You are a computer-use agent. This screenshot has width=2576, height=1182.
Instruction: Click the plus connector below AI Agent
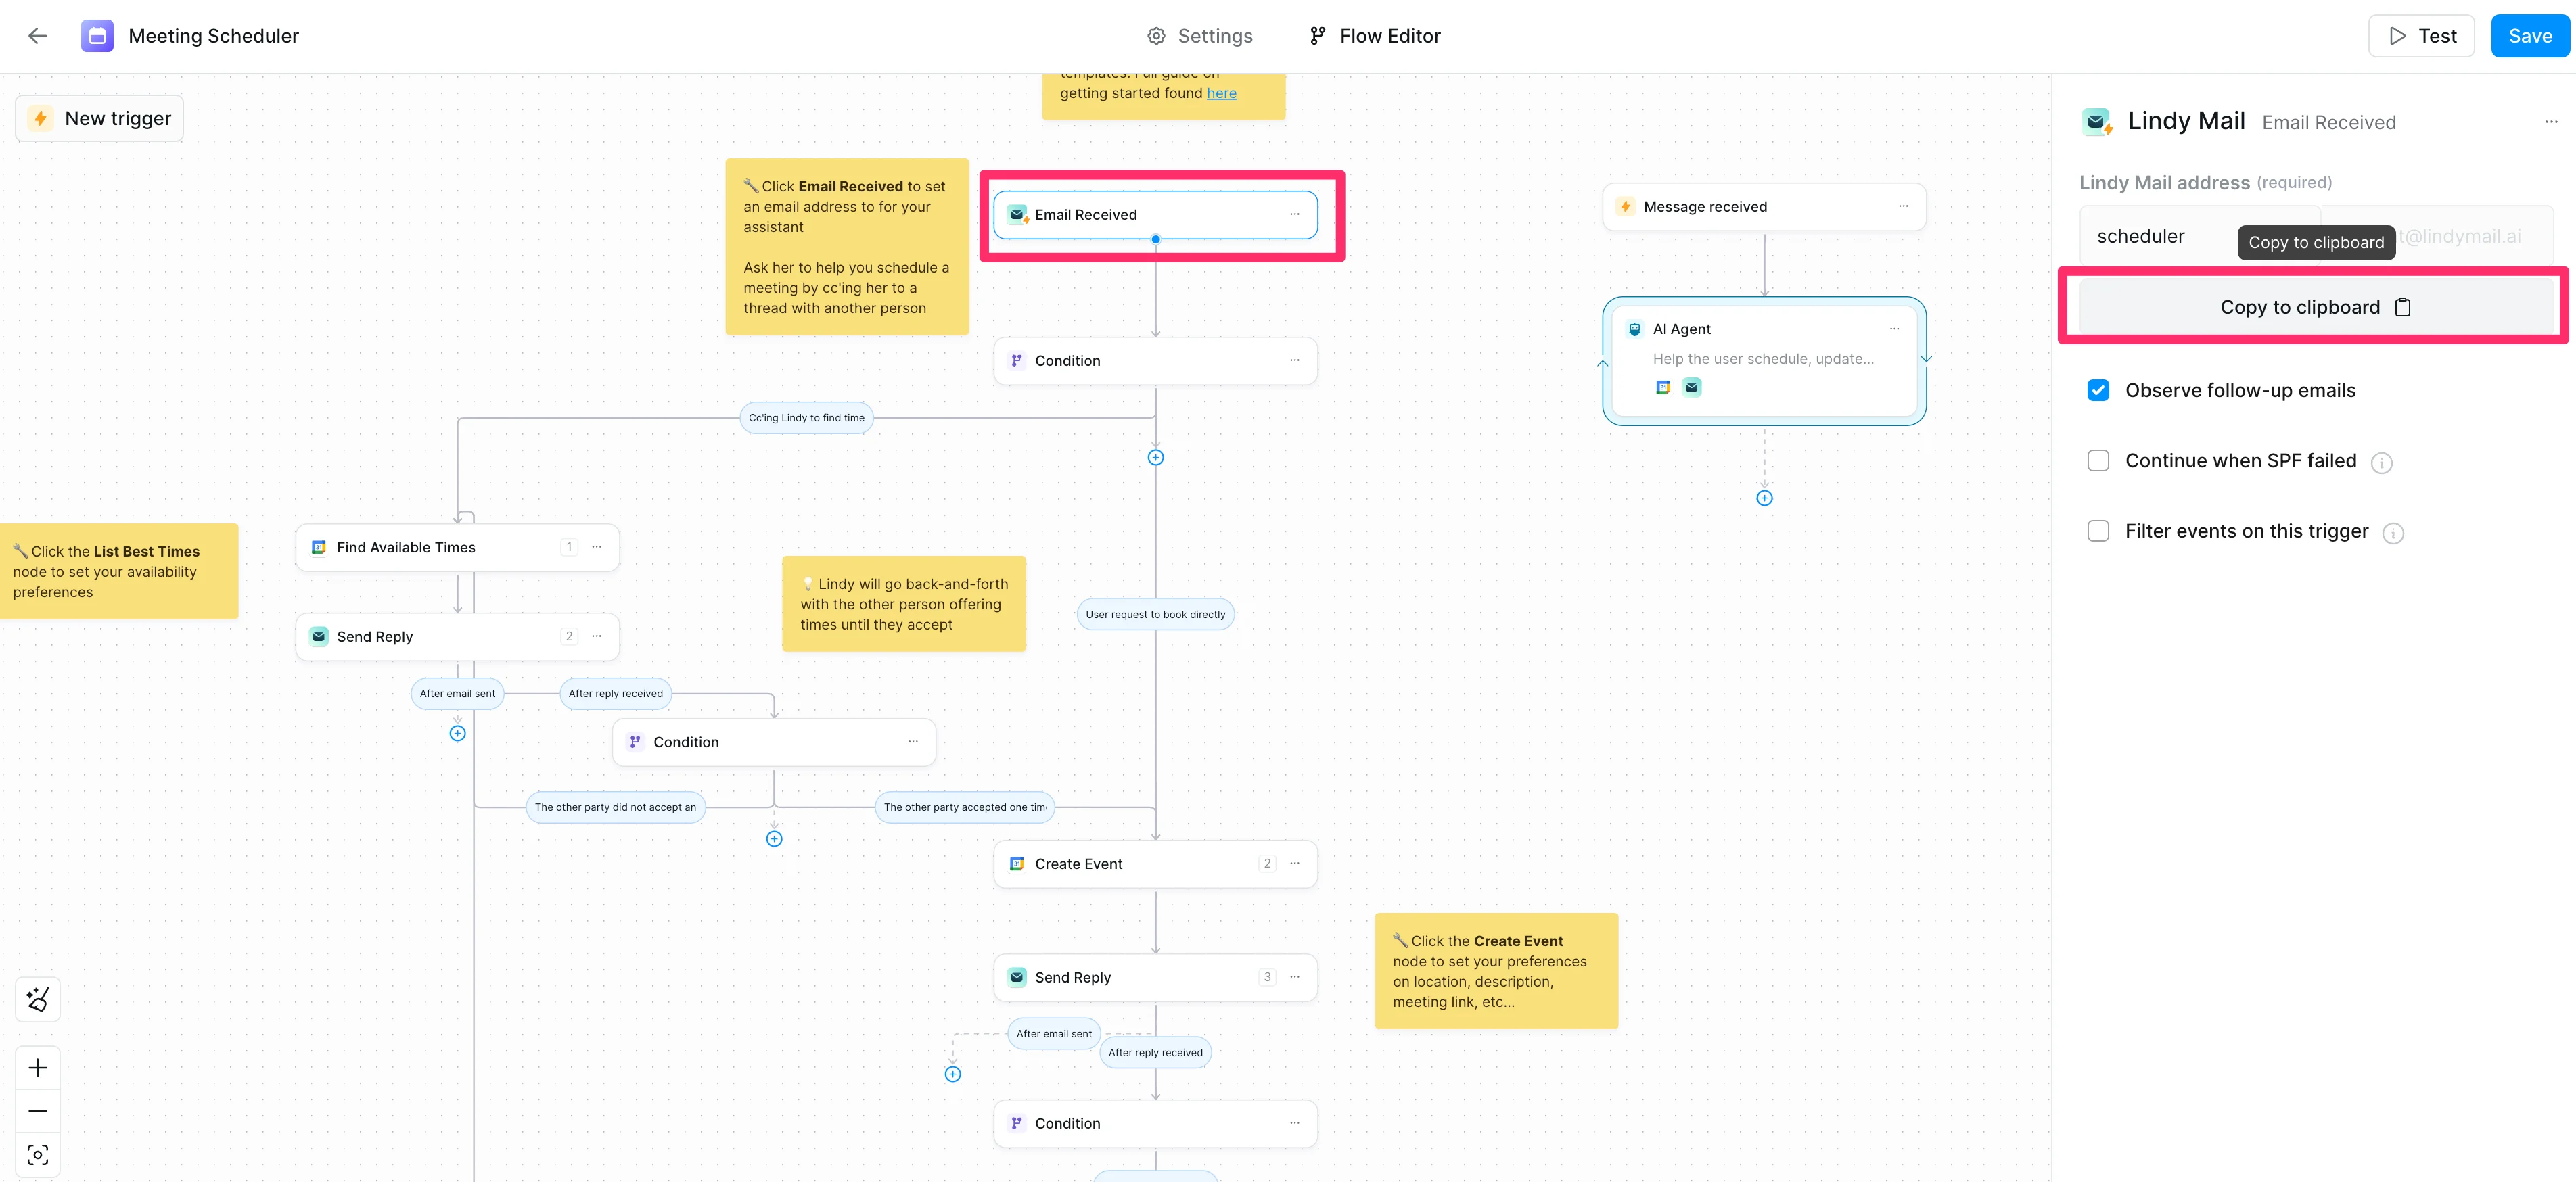1764,498
